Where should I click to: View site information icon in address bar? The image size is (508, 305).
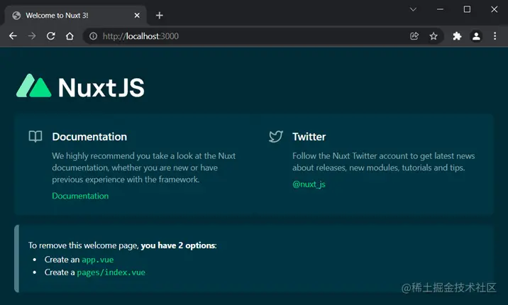(94, 36)
